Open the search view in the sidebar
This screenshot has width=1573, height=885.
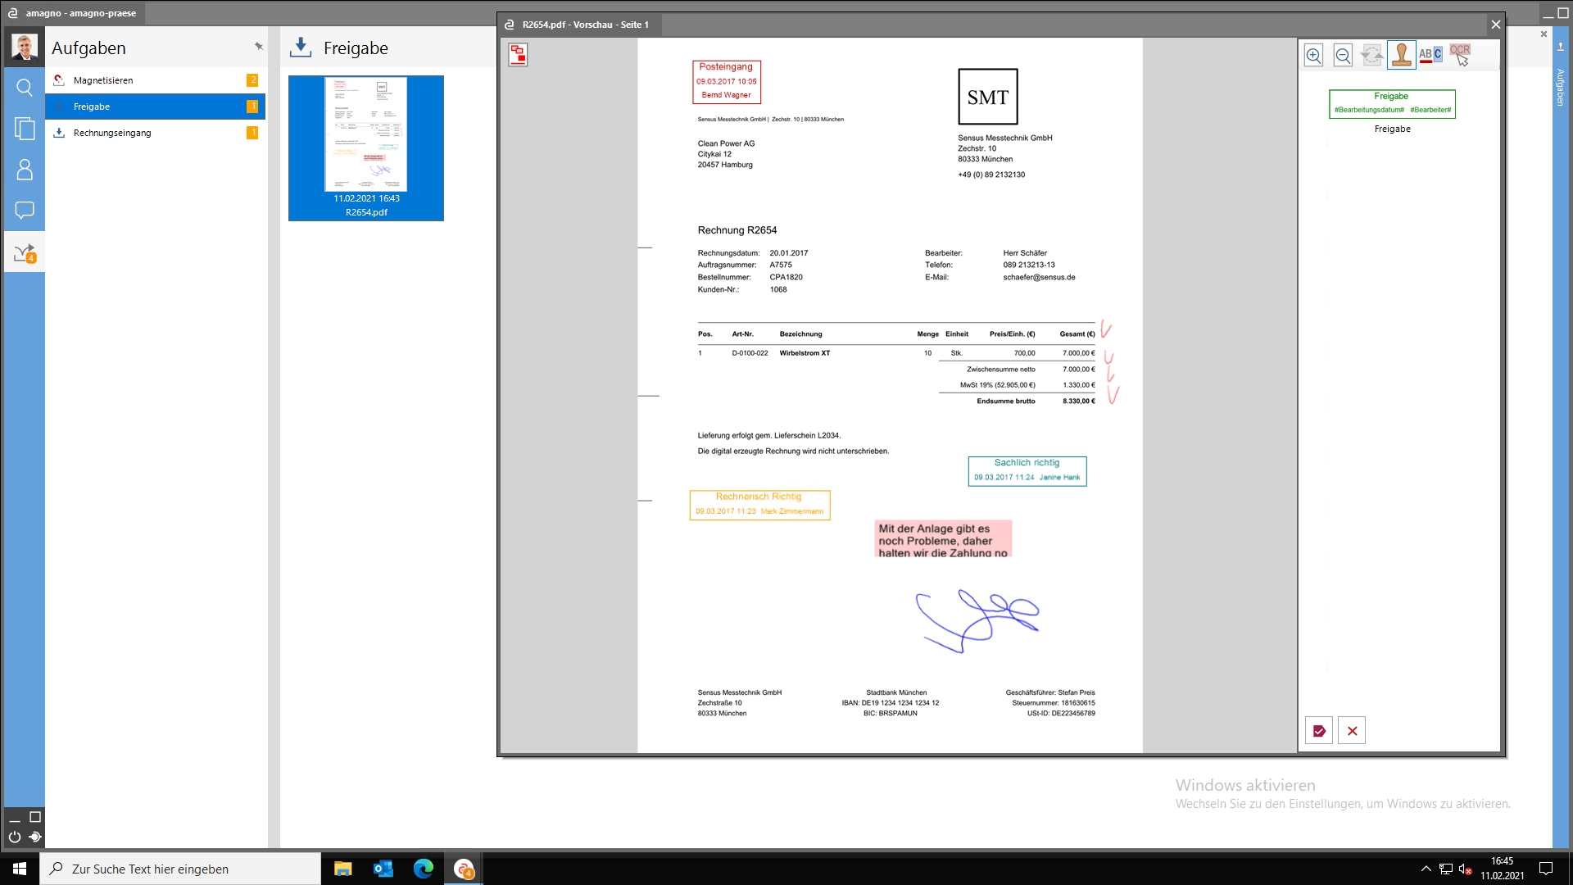coord(25,88)
